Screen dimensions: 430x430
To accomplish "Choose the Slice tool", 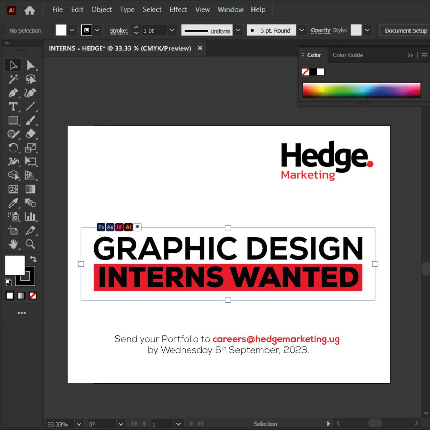I will point(30,230).
